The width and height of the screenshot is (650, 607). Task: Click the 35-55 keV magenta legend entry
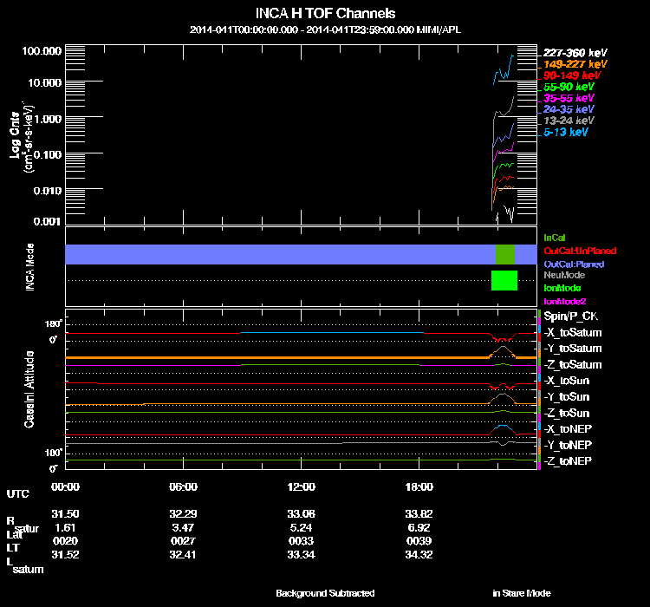569,98
